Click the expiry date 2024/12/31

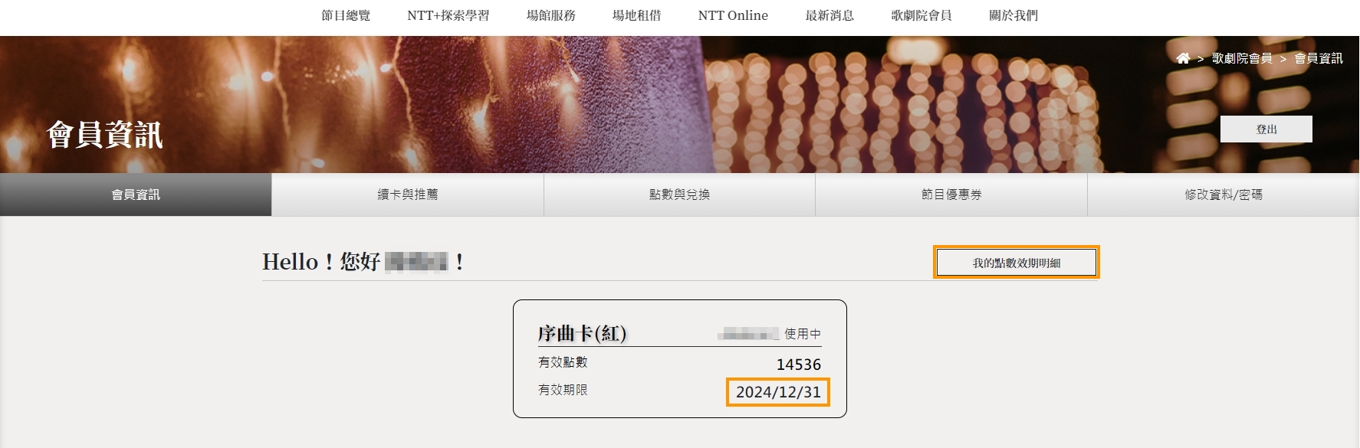(778, 392)
